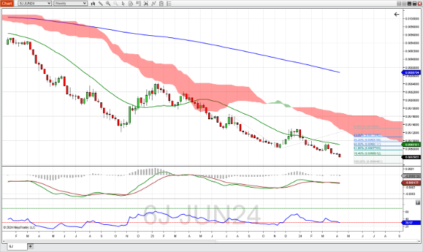The width and height of the screenshot is (423, 252).
Task: Select the zoom in magnifier tool
Action: click(108, 3)
